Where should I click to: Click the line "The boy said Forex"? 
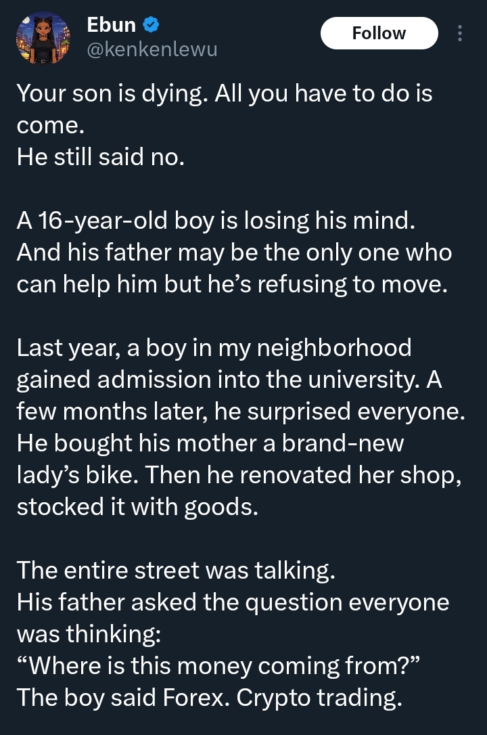(208, 698)
